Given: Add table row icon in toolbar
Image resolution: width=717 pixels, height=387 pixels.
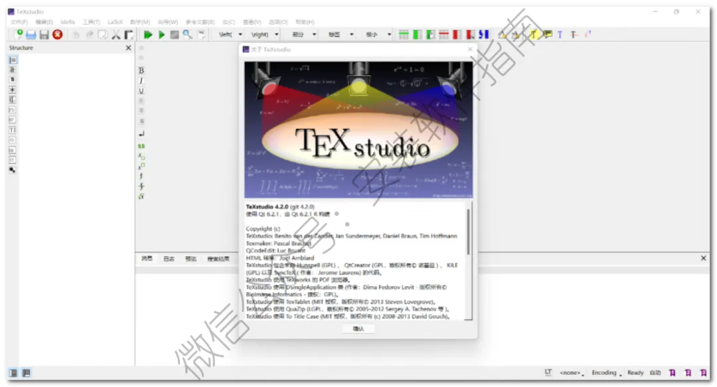Looking at the screenshot, I should click(x=404, y=35).
